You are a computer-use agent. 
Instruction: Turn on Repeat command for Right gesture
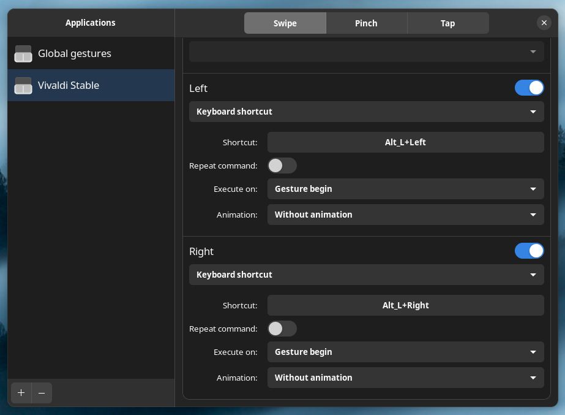tap(282, 329)
